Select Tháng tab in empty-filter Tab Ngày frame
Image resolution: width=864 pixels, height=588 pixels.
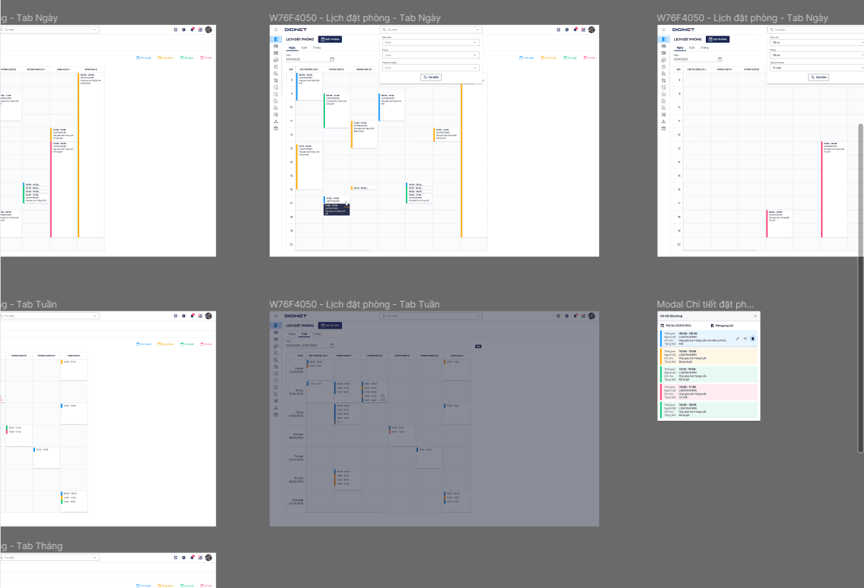pyautogui.click(x=316, y=47)
